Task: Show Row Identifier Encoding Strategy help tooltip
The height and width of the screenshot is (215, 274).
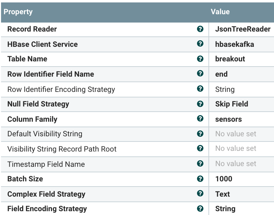Action: (200, 89)
